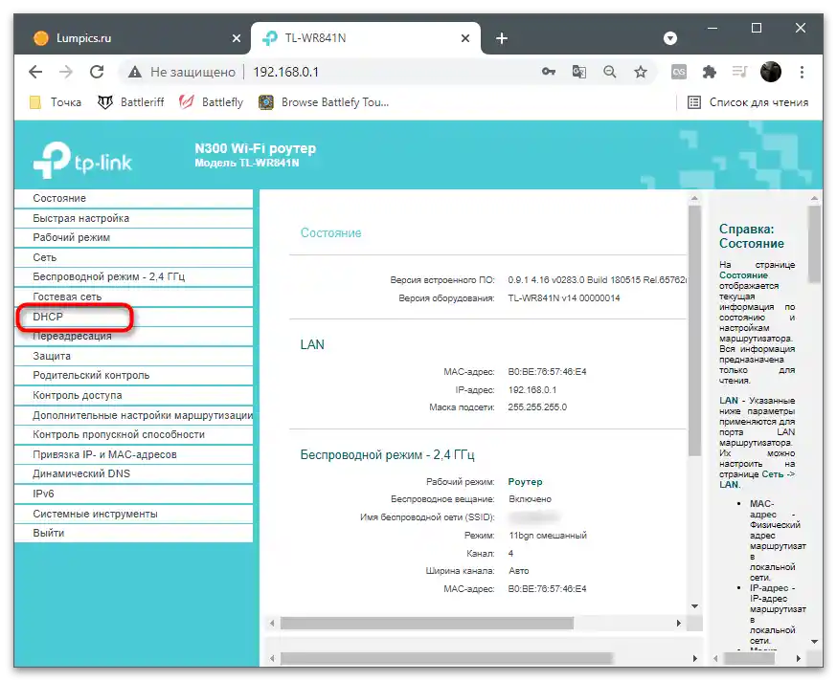The height and width of the screenshot is (681, 837).
Task: Click the LAN MAC address B0:BE:76:57:46:E4
Action: click(547, 372)
